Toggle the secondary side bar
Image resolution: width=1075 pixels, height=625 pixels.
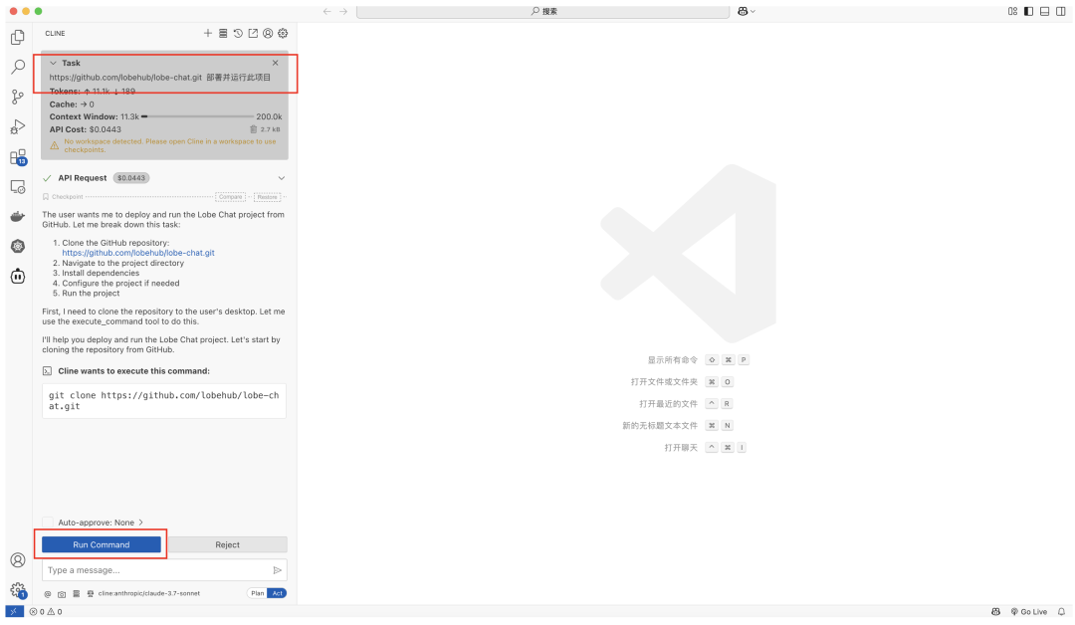[1061, 11]
